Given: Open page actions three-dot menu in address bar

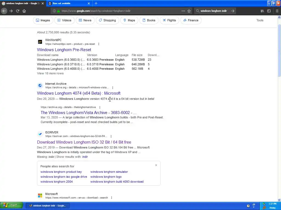Looking at the screenshot, I should tap(183, 11).
